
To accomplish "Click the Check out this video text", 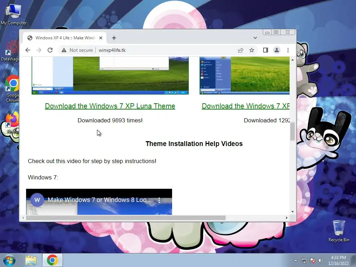I will [92, 161].
